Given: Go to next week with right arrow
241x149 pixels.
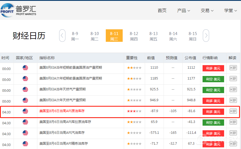Looking at the screenshot, I should [x=206, y=36].
